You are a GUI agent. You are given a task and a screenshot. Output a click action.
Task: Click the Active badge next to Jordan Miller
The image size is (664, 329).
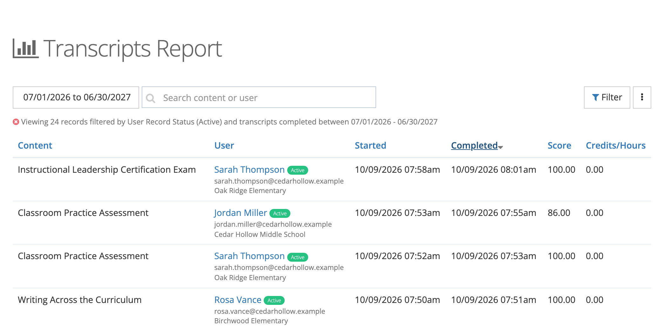point(280,213)
